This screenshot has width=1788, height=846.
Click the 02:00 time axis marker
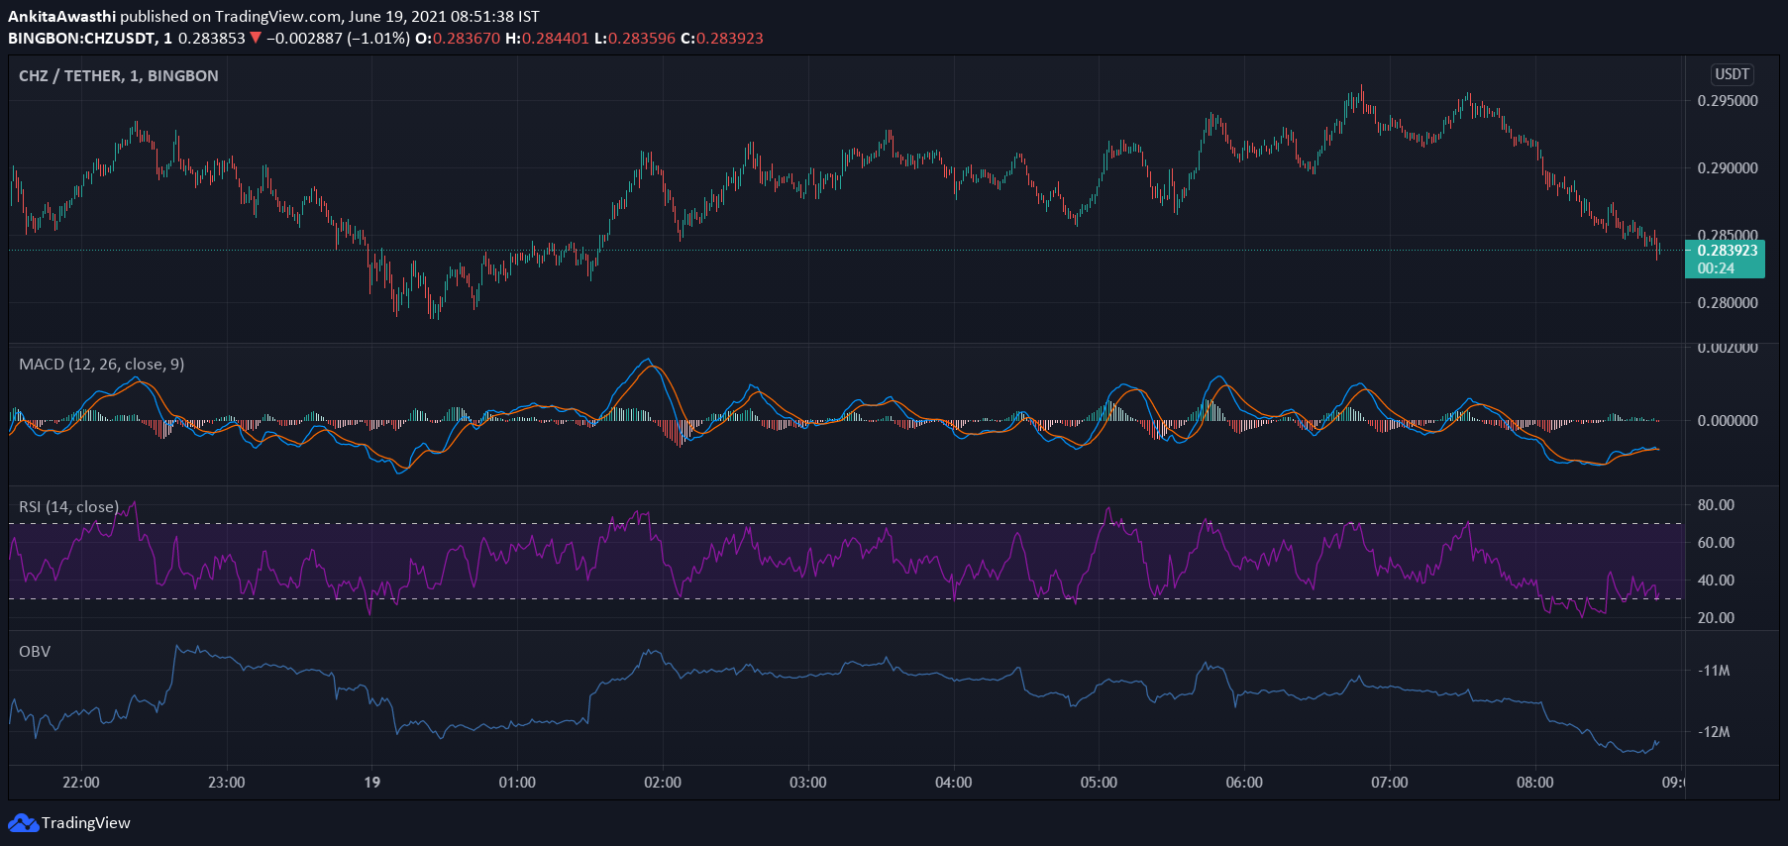tap(663, 783)
